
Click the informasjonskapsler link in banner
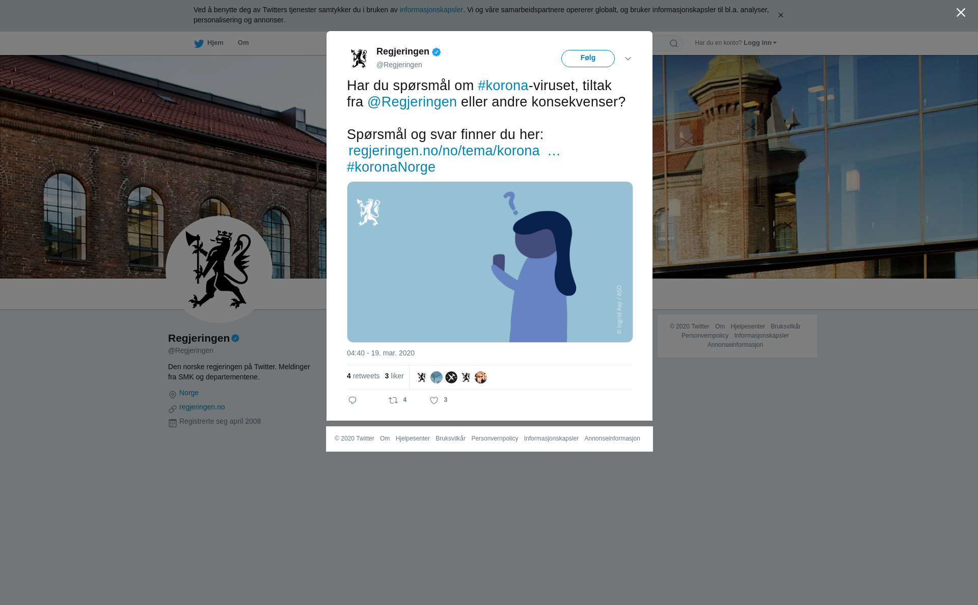[x=431, y=10]
